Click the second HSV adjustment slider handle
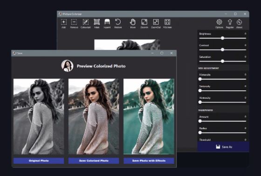 200,91
